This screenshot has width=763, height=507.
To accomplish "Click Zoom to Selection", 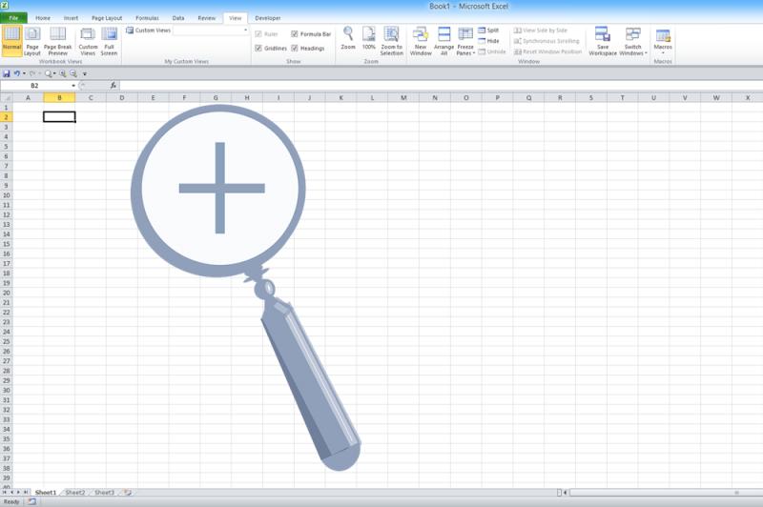I will [x=391, y=41].
